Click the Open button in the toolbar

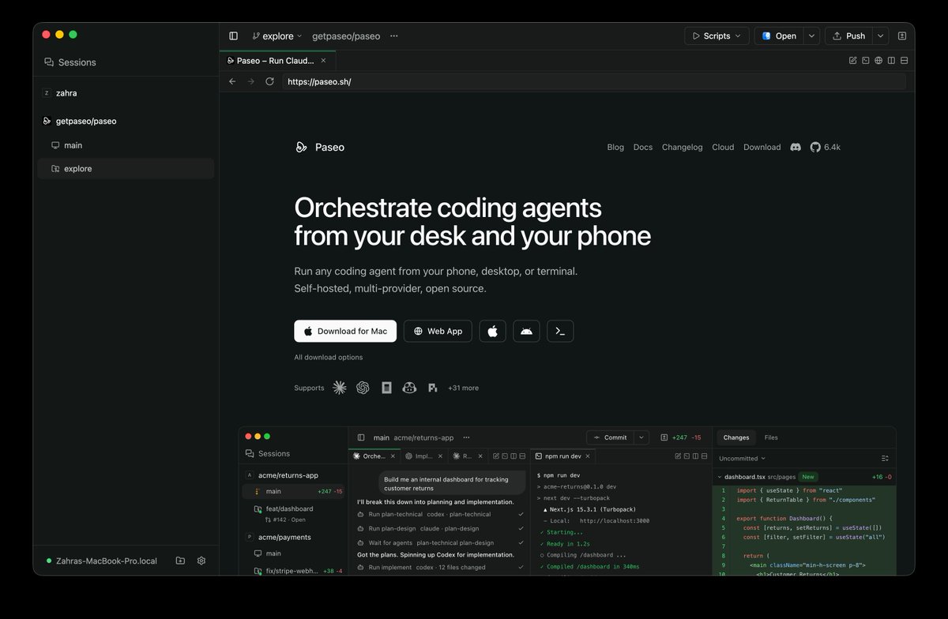(779, 36)
